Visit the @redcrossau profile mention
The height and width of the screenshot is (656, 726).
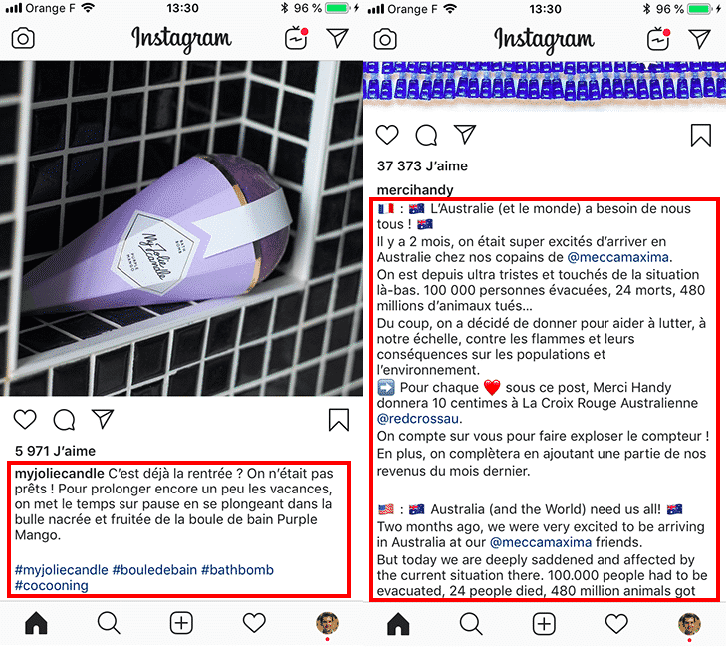pos(418,418)
